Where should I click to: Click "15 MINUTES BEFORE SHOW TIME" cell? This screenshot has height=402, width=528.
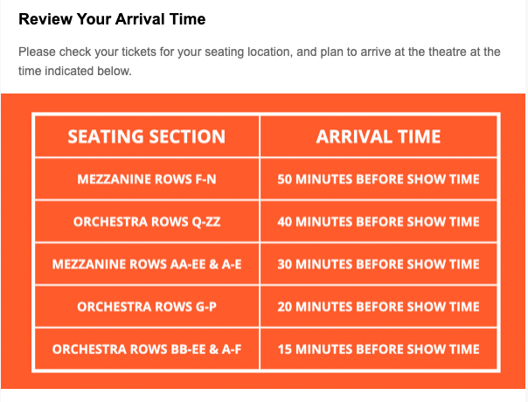[379, 350]
